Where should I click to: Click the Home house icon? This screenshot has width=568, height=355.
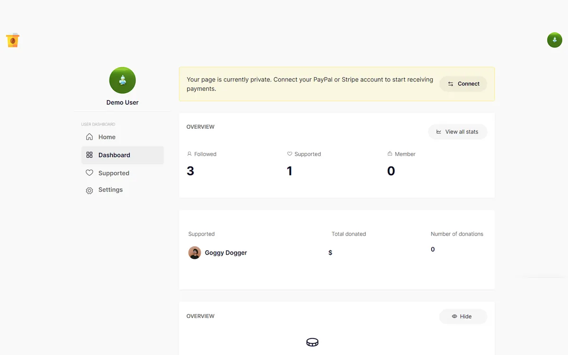click(89, 137)
